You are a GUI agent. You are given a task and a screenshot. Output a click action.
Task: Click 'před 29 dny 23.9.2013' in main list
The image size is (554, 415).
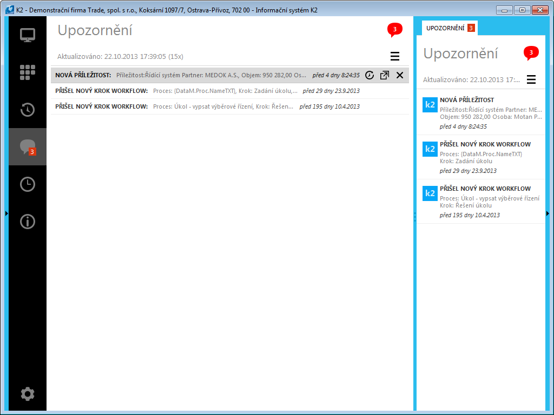(331, 91)
